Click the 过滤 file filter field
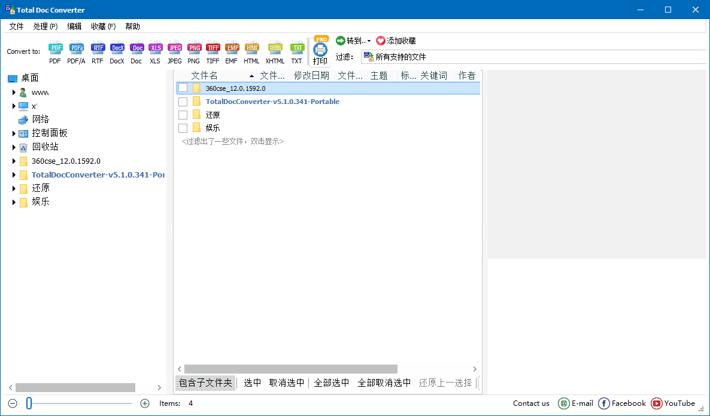The image size is (710, 416). pos(533,57)
